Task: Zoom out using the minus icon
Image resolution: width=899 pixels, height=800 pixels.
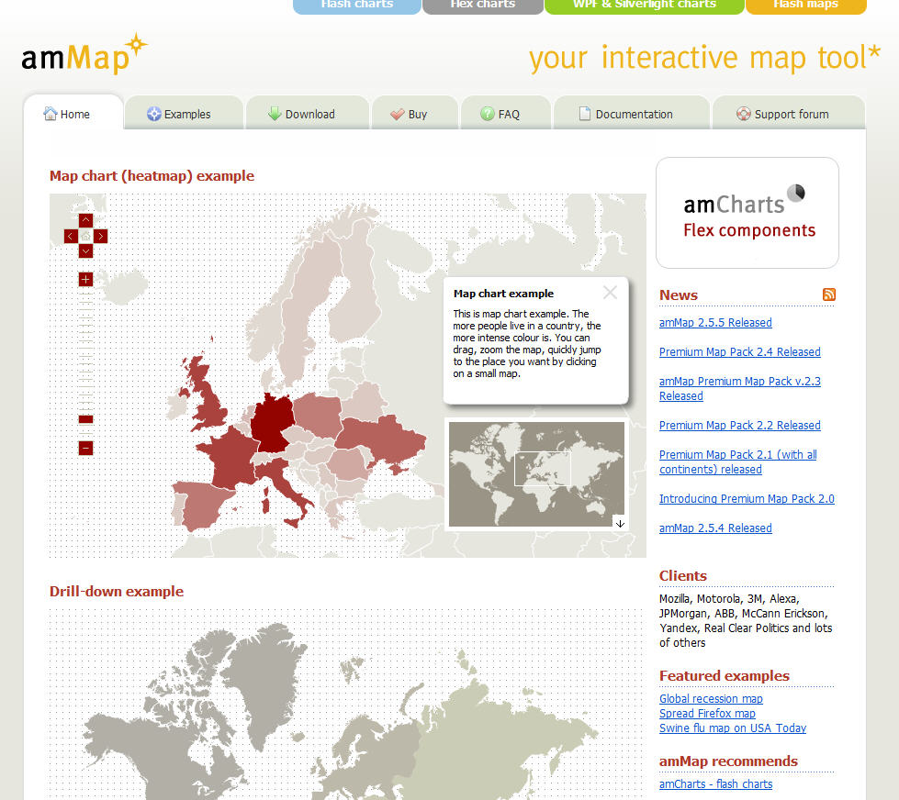Action: coord(85,448)
